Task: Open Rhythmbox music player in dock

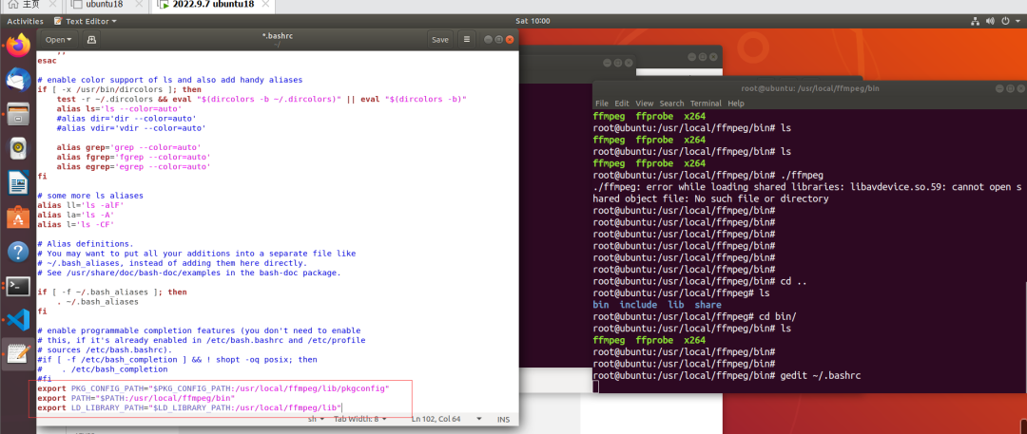Action: [x=17, y=149]
